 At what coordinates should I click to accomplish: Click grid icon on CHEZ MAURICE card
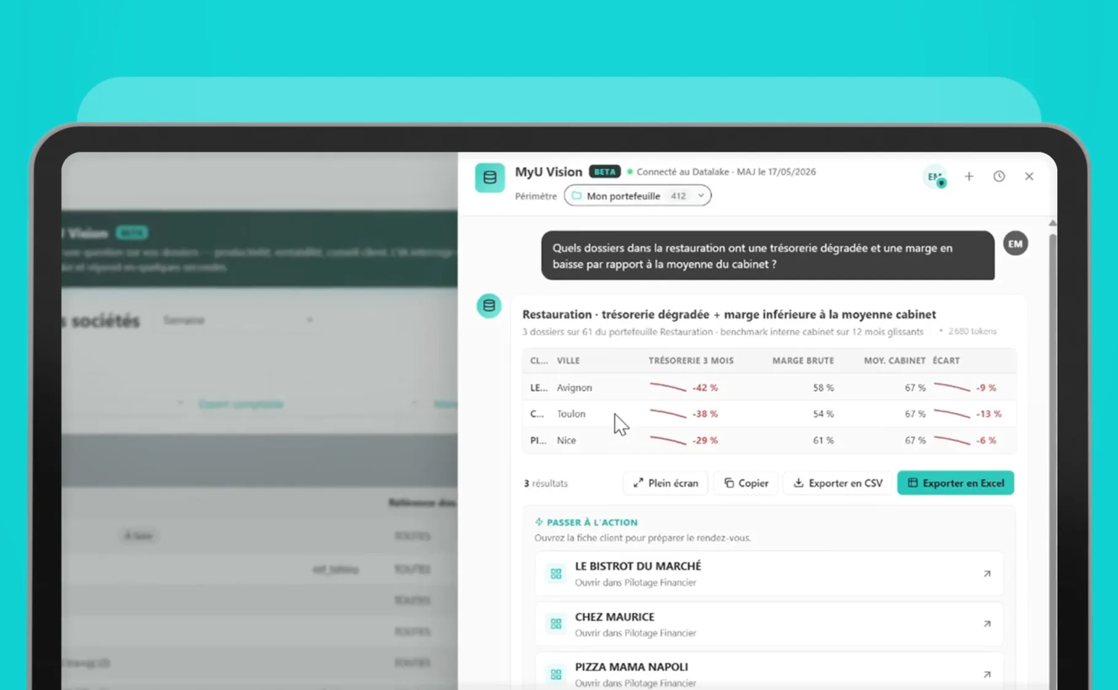click(x=556, y=624)
